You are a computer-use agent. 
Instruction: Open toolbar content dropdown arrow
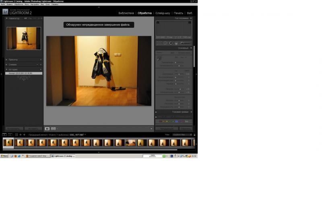[151, 129]
